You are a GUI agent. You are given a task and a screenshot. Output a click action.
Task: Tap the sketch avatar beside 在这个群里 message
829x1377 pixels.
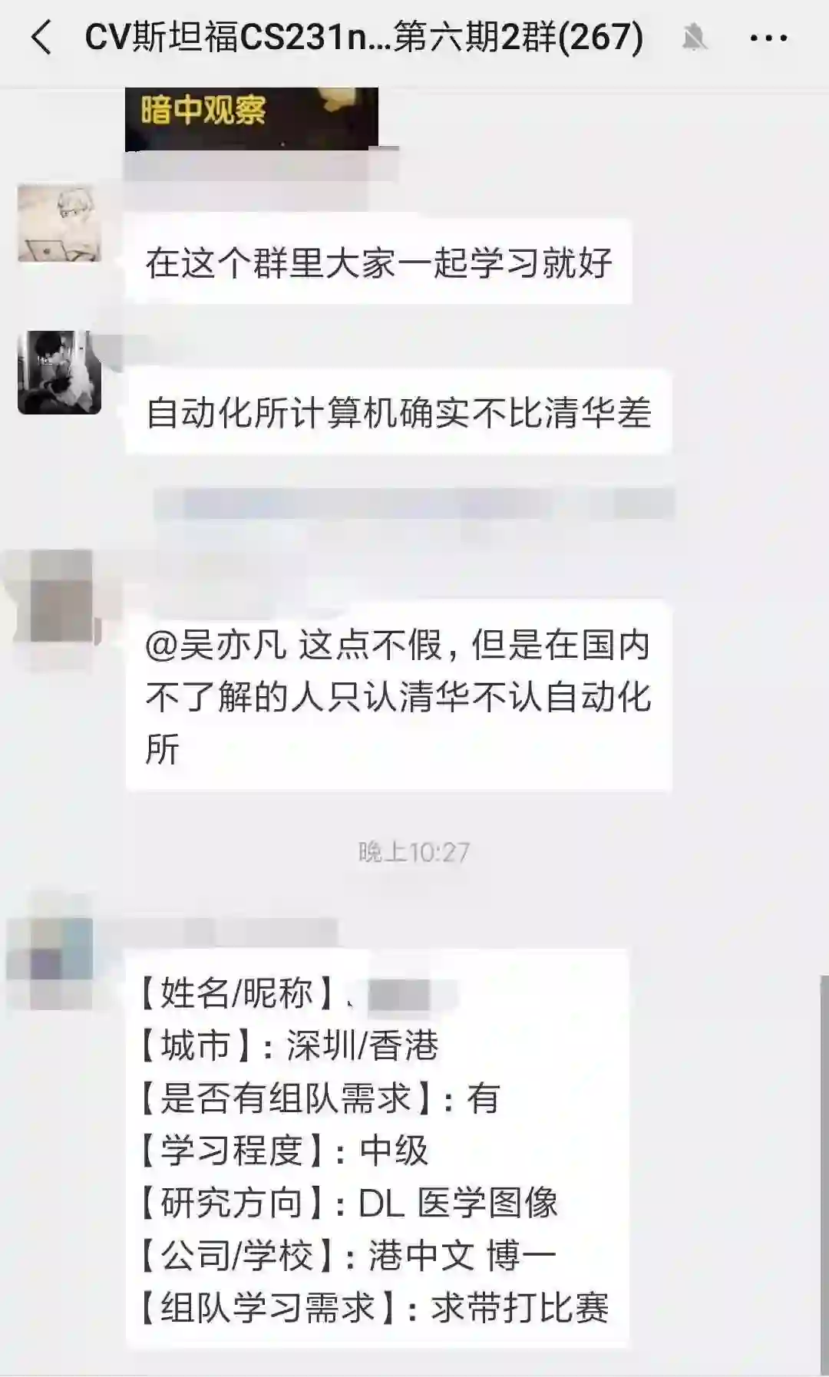click(59, 223)
